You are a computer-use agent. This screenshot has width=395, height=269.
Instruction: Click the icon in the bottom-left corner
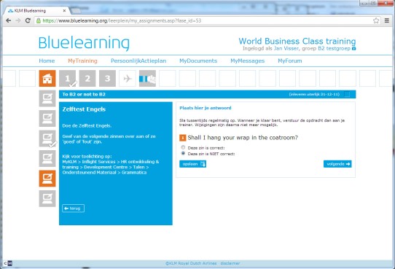[x=8, y=263]
